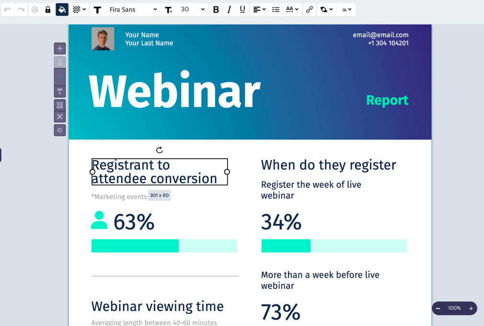This screenshot has height=326, width=484.
Task: Delete page using the X icon
Action: pos(60,116)
